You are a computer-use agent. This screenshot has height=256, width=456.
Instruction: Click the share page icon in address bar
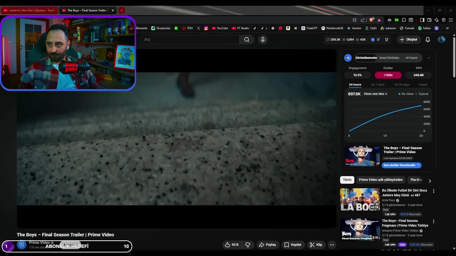[362, 20]
